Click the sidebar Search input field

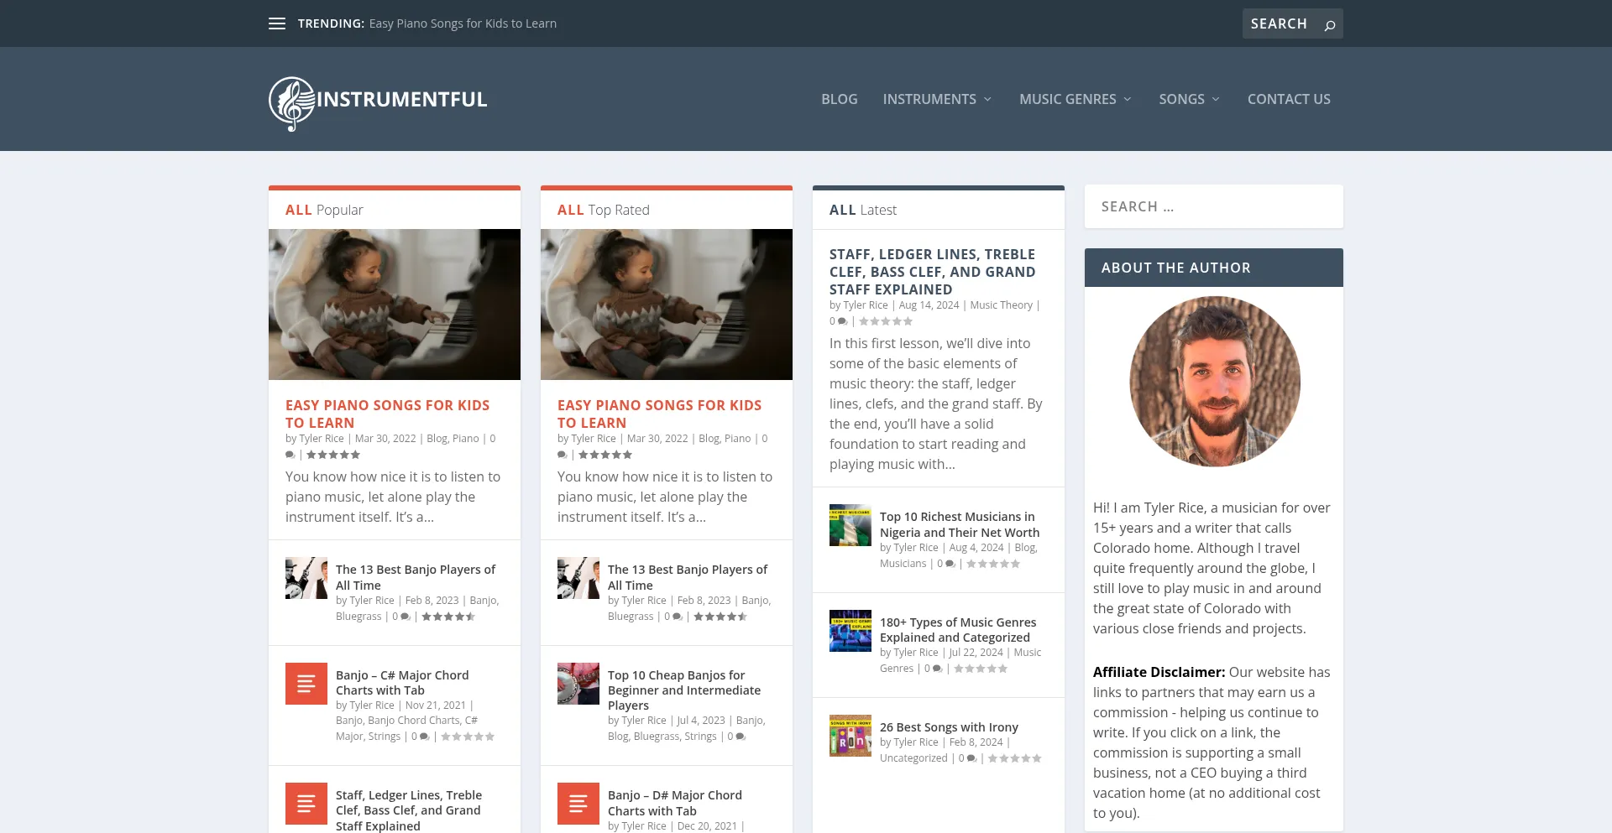tap(1213, 206)
